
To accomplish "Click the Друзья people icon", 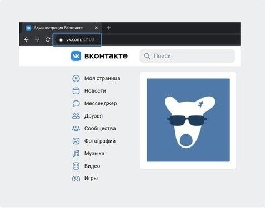I will (76, 116).
